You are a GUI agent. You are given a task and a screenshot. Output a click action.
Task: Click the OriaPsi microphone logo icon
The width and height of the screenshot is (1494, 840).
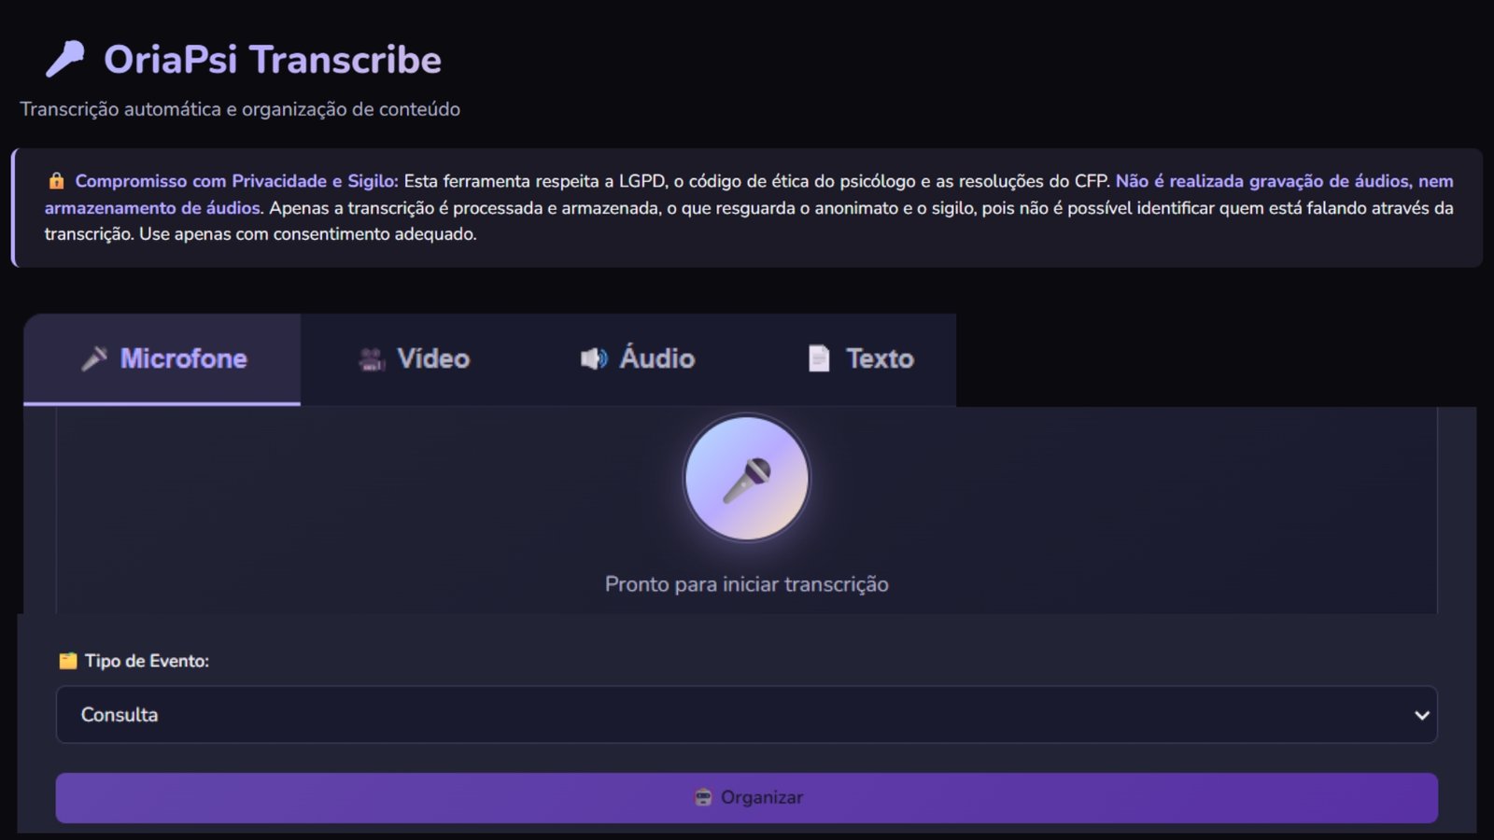coord(65,59)
